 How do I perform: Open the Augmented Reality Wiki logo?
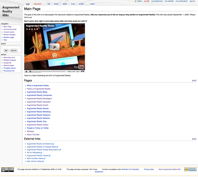tap(11, 11)
